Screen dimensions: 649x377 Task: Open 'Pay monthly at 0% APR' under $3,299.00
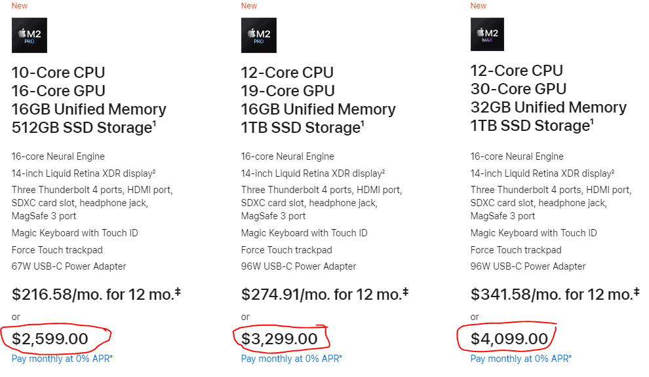(290, 359)
